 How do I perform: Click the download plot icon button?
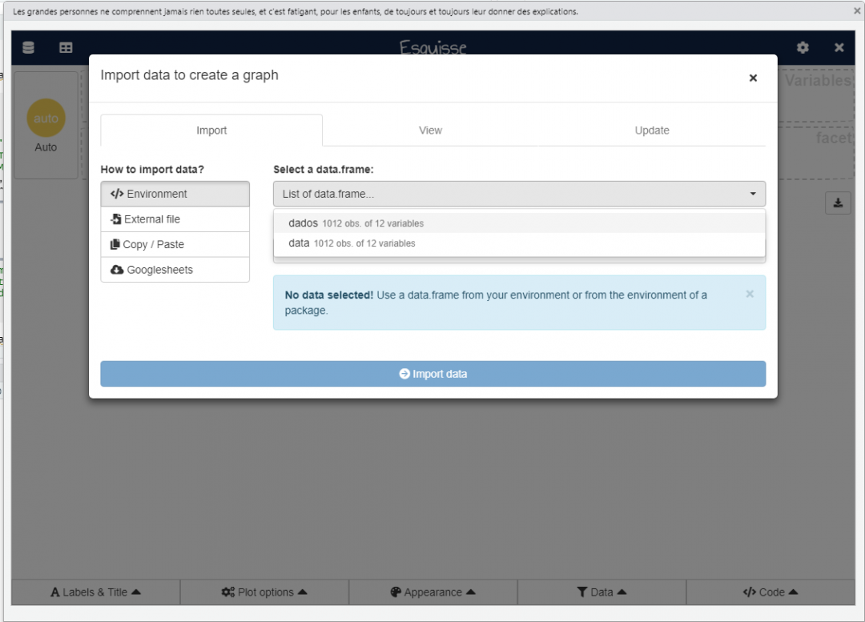click(838, 203)
